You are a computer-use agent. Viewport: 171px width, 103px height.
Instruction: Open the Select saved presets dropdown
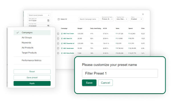39,15
